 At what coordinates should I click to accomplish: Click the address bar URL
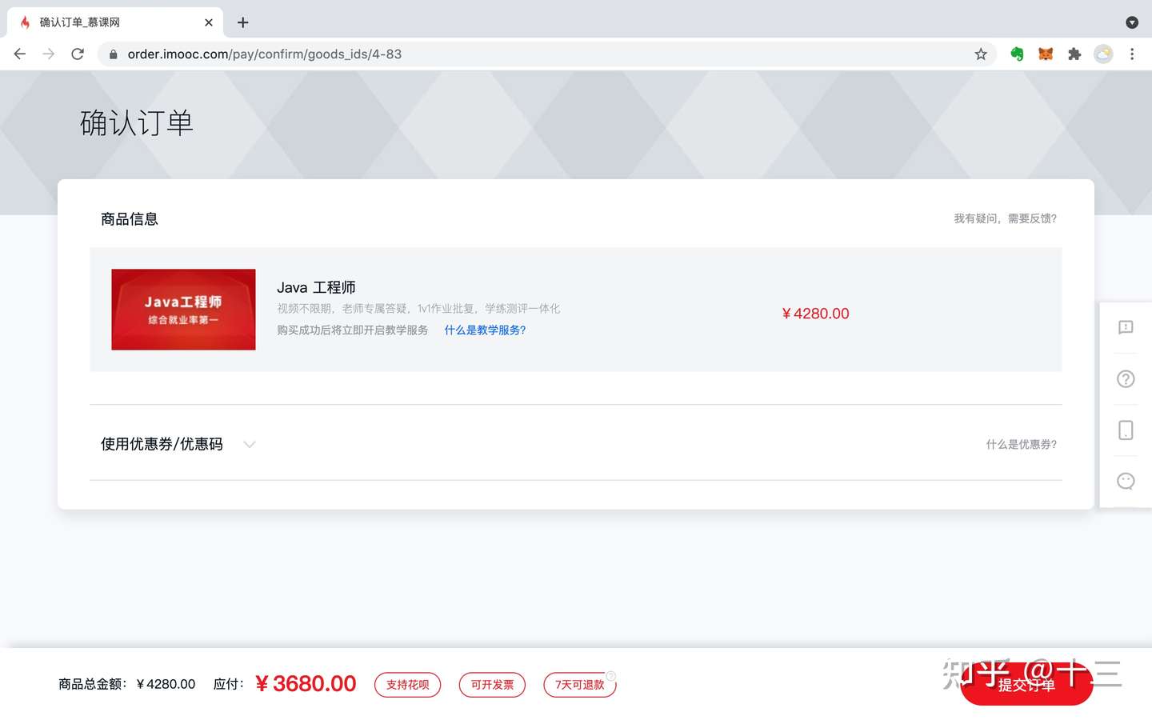265,54
